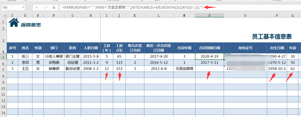Click the Cancel X icon in formula bar
Viewport: 301px width, 117px height.
[x=36, y=7]
